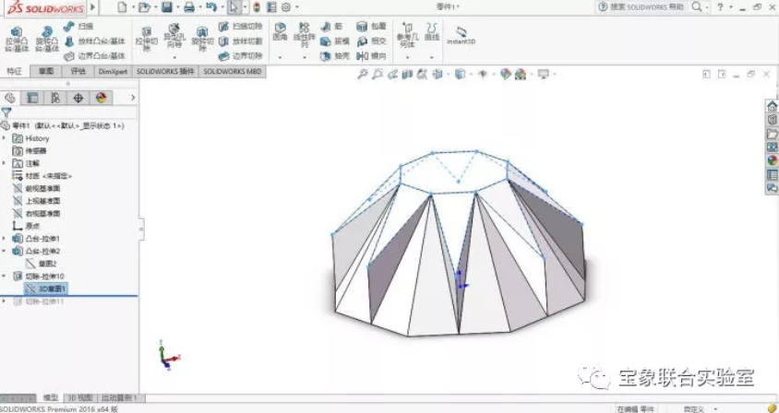Open dropdown arrow below Reference Geometry
The width and height of the screenshot is (779, 413).
(407, 58)
